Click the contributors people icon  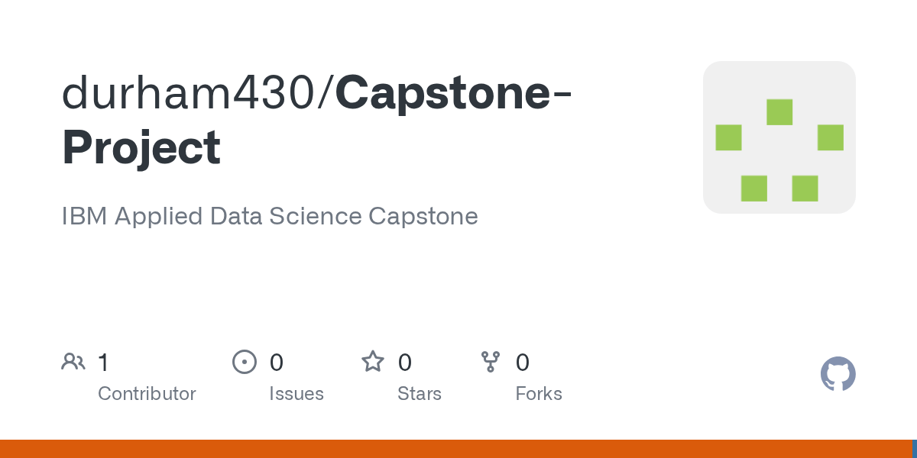pyautogui.click(x=73, y=362)
